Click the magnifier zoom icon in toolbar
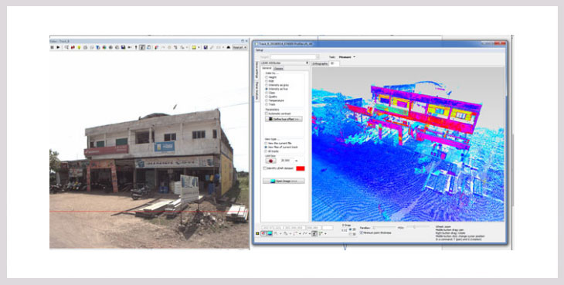 pyautogui.click(x=66, y=47)
